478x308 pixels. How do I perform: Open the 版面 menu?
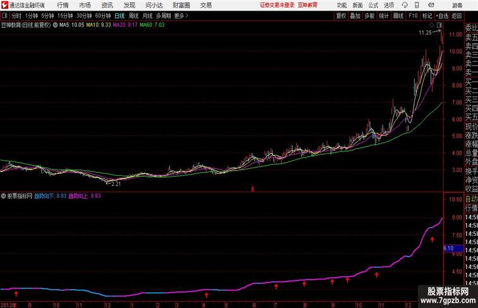click(358, 5)
